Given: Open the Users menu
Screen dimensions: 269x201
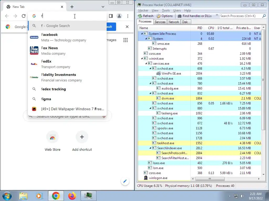Looking at the screenshot, I should (177, 10).
